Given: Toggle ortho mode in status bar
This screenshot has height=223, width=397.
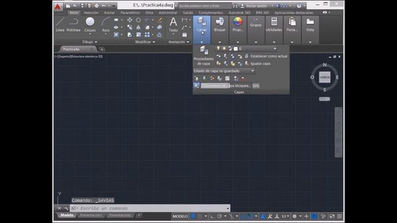Looking at the screenshot, I should pos(212,216).
